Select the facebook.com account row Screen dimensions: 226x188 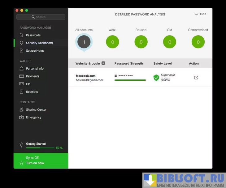(x=90, y=78)
